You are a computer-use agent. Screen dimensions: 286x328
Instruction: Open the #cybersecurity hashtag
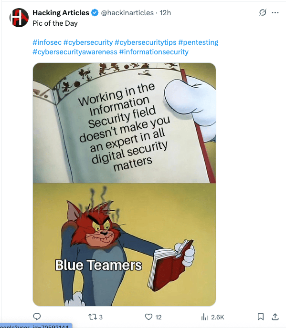[x=88, y=42]
